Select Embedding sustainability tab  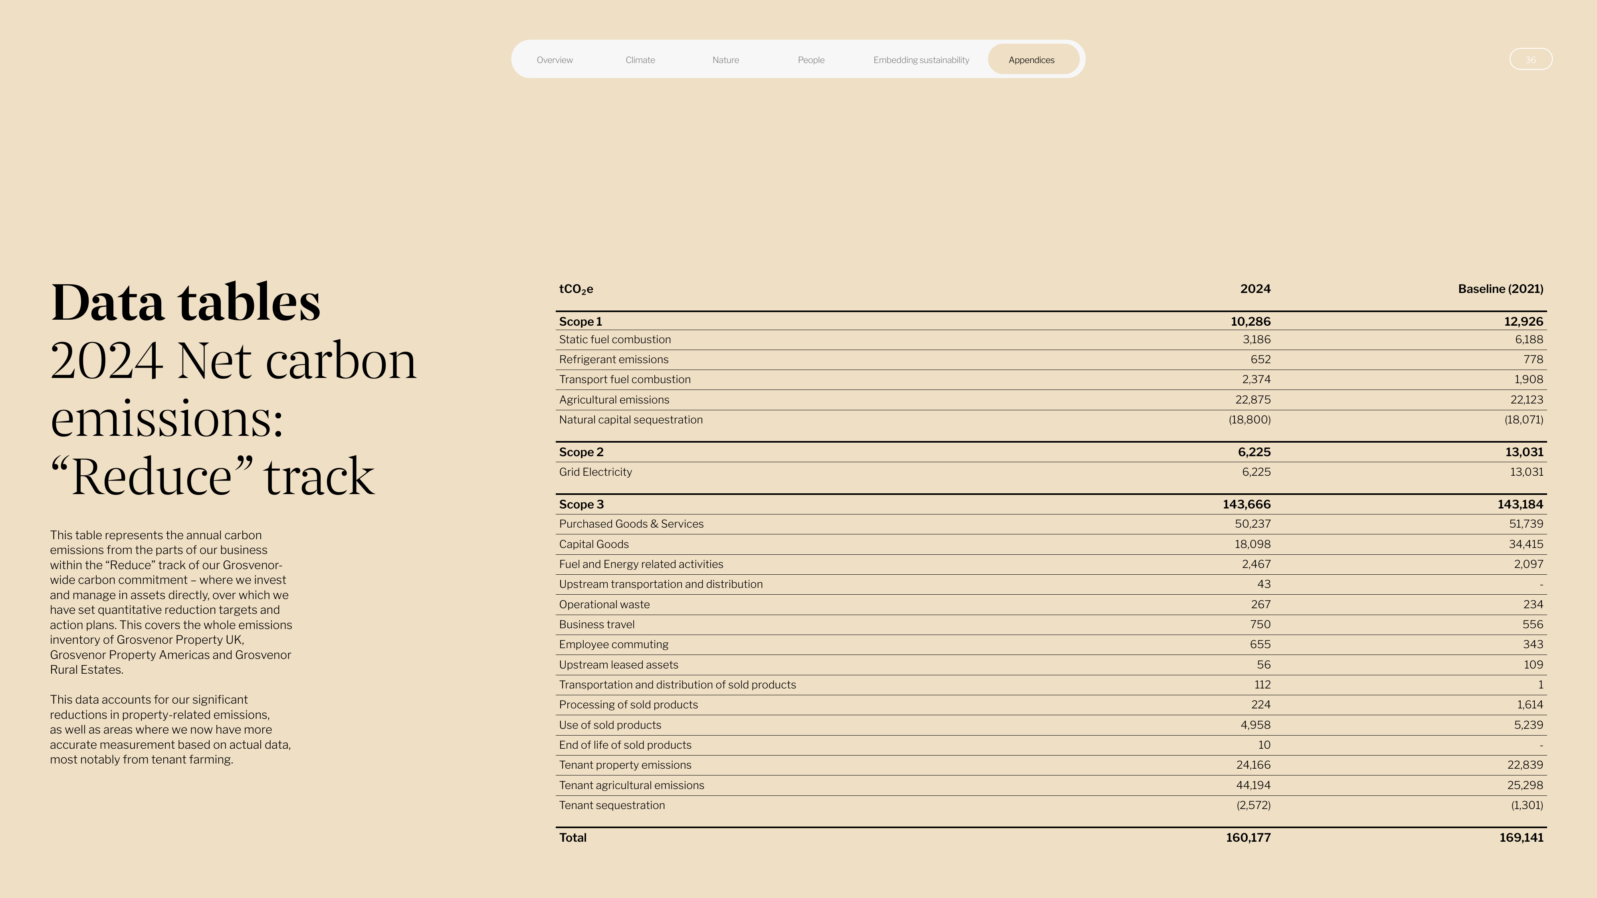[x=921, y=60]
